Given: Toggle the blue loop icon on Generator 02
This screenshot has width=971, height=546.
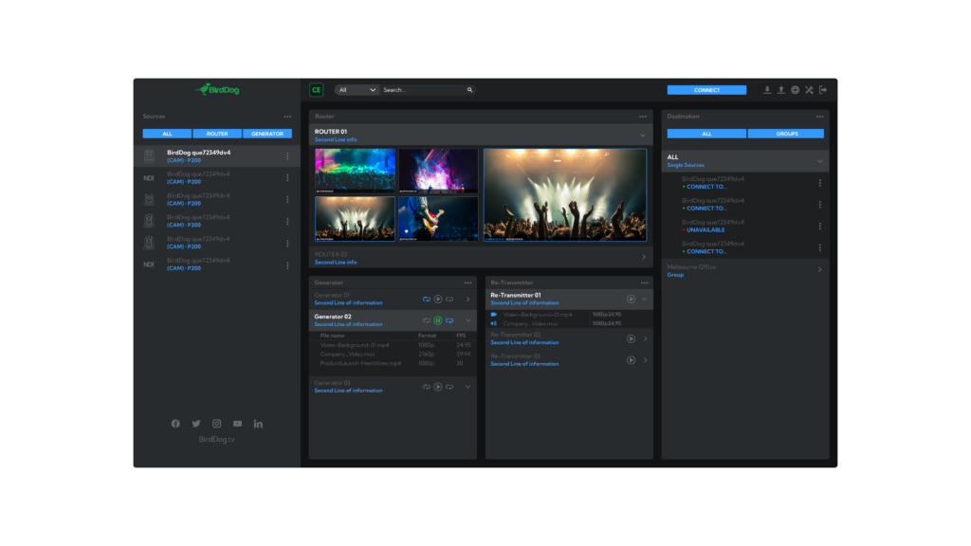Looking at the screenshot, I should 449,320.
